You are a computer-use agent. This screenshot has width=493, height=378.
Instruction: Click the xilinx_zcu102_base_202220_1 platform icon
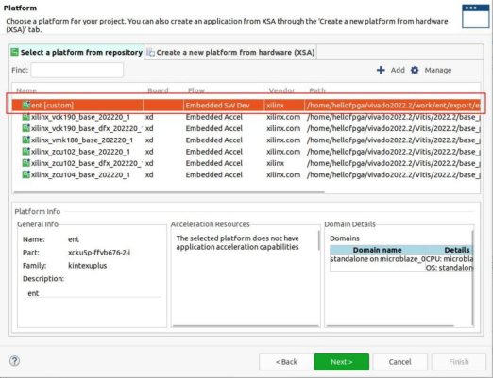point(26,152)
